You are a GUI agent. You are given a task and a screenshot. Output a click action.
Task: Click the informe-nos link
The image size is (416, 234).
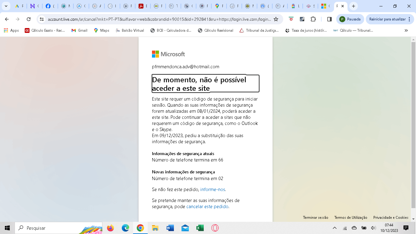213,190
